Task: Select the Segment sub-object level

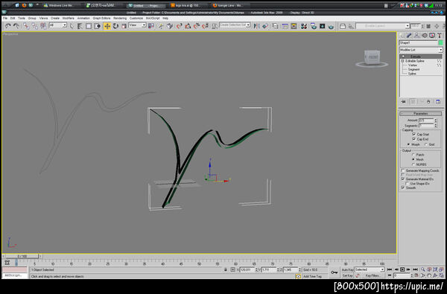Action: tap(413, 69)
